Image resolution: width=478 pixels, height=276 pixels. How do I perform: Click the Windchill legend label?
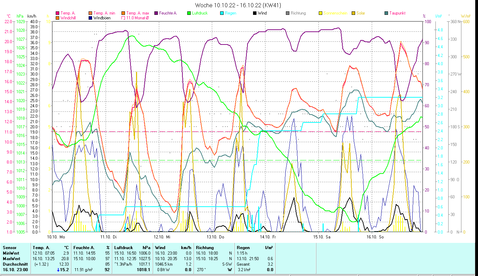click(x=69, y=18)
